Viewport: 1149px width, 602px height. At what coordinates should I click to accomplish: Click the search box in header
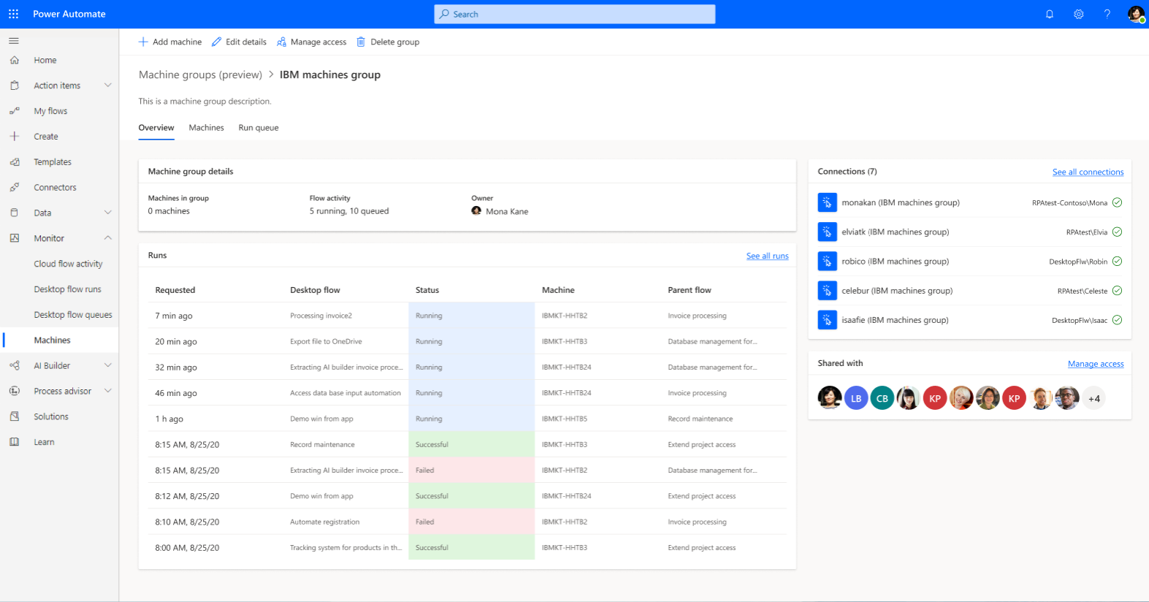click(575, 14)
